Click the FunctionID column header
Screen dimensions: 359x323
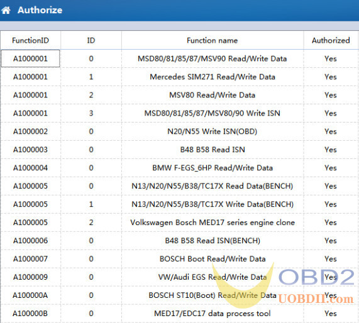pyautogui.click(x=30, y=40)
